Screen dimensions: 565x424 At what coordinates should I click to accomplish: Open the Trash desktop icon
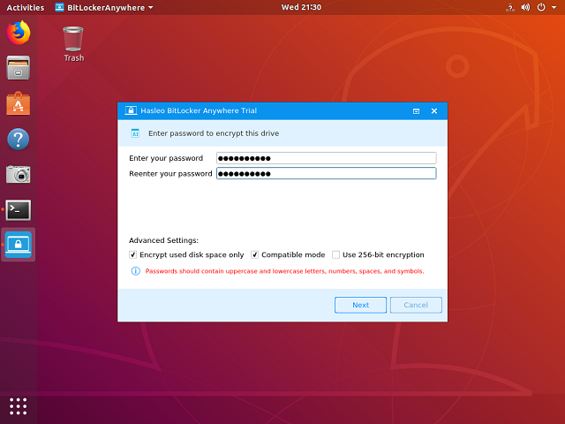pos(73,44)
